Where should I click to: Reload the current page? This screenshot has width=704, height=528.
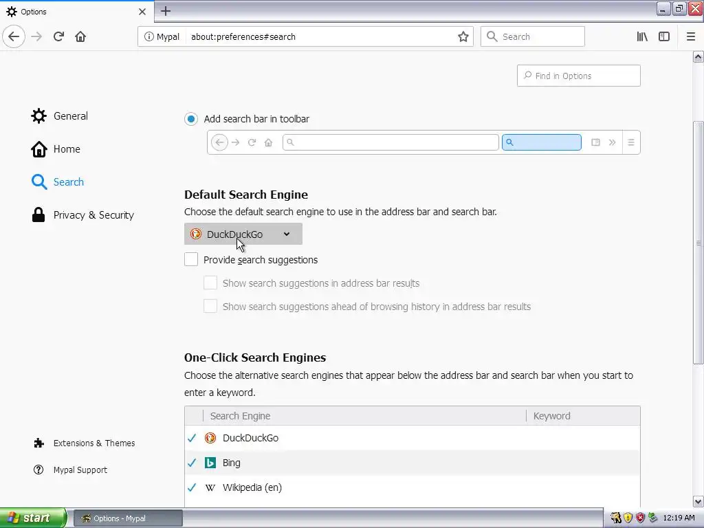(58, 36)
